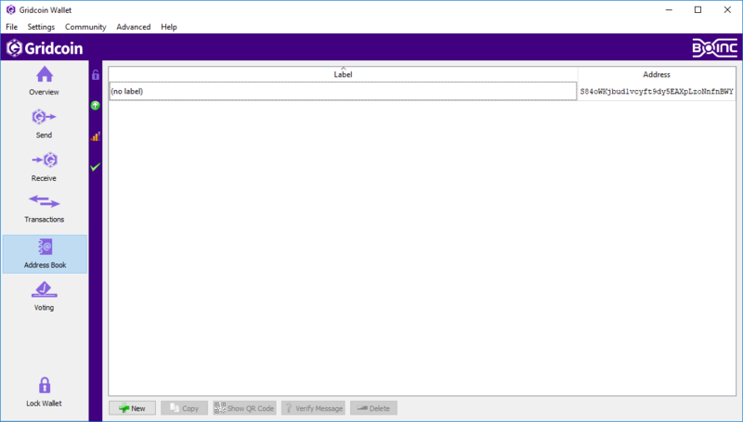Image resolution: width=743 pixels, height=422 pixels.
Task: Select the address starting with S84oWK
Action: (x=657, y=91)
